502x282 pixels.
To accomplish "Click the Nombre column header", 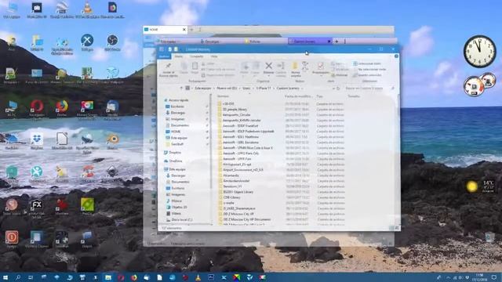I will click(x=223, y=96).
